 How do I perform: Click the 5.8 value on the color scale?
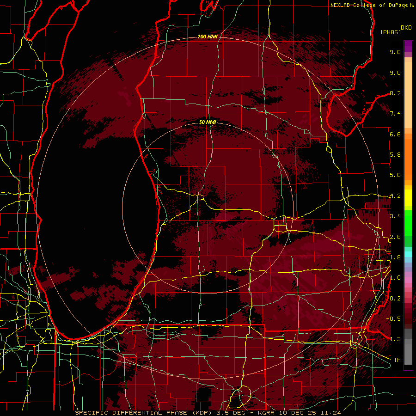pos(395,155)
